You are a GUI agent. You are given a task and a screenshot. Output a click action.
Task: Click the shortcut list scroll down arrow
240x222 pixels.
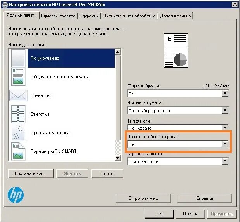pos(117,158)
